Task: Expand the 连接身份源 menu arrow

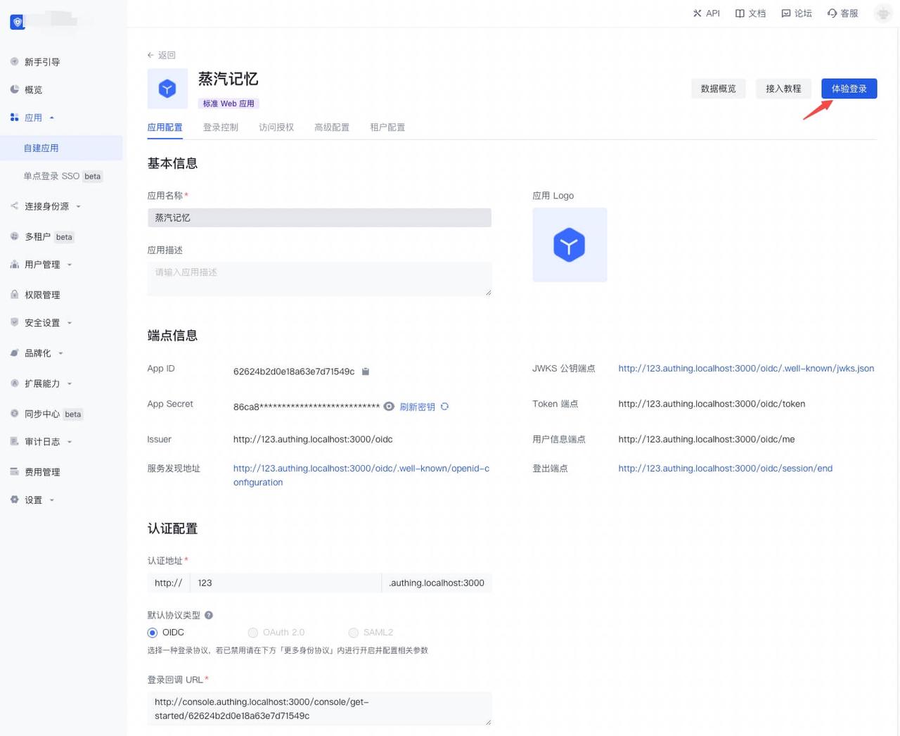Action: [x=78, y=206]
